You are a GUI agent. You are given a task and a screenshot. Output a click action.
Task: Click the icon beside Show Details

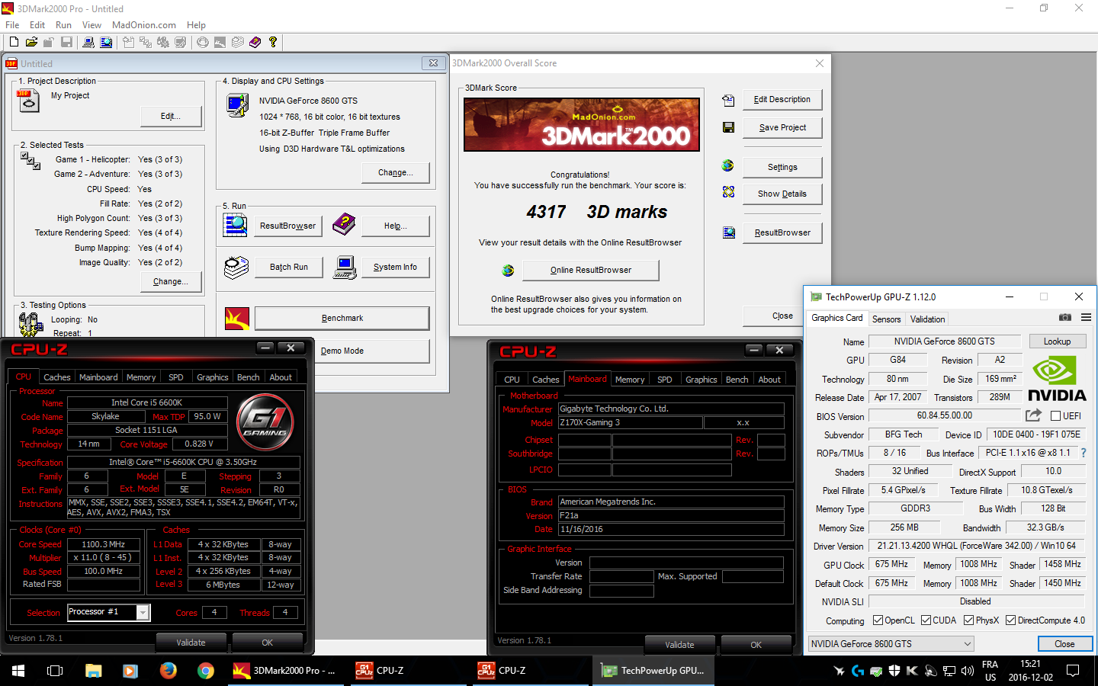(728, 192)
